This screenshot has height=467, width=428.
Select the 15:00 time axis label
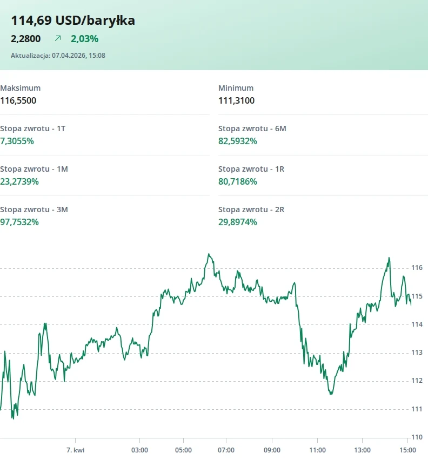[407, 450]
